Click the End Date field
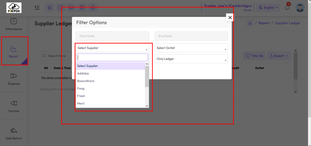The image size is (311, 146). click(x=191, y=36)
